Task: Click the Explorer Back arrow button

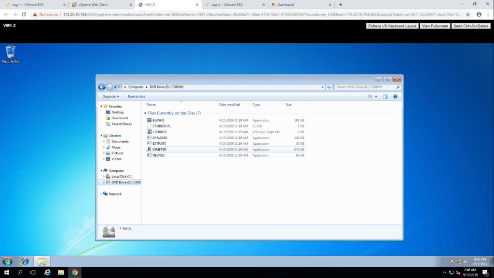Action: pos(102,87)
